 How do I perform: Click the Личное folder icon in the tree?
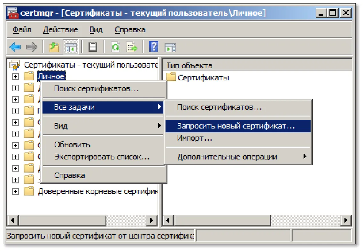29,76
